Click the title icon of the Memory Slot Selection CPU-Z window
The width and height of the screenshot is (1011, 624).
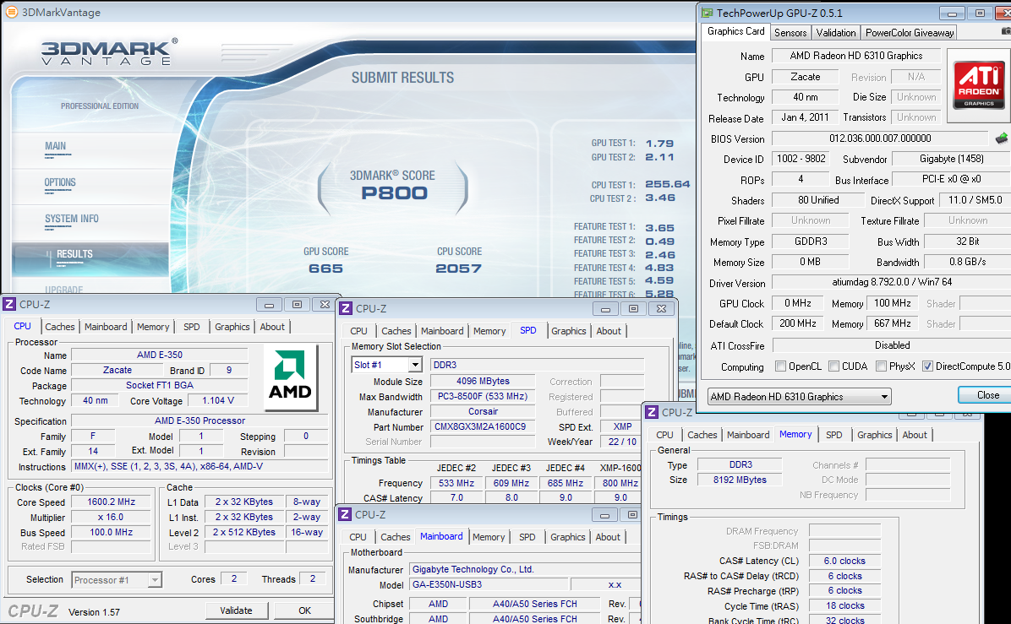click(347, 308)
